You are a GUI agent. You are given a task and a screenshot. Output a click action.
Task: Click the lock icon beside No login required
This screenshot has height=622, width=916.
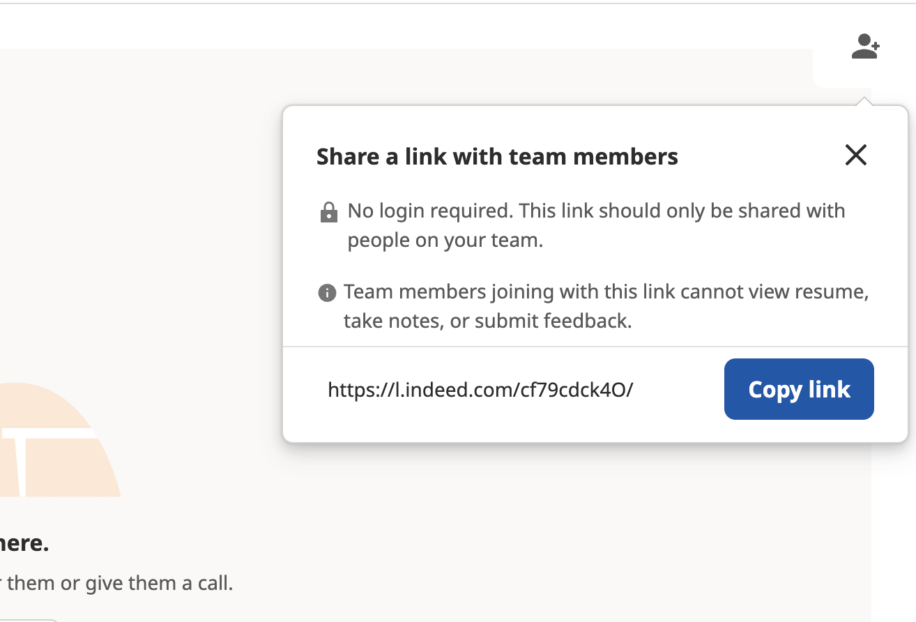tap(328, 212)
